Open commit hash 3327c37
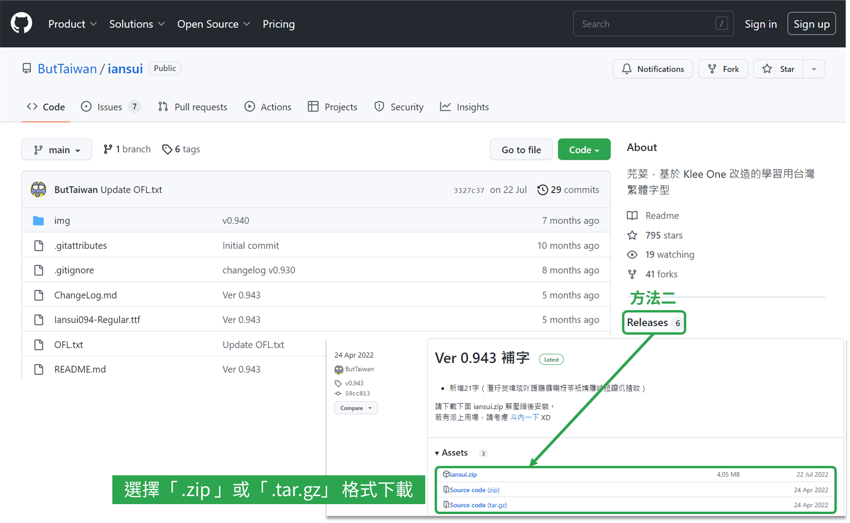This screenshot has width=850, height=523. 469,190
